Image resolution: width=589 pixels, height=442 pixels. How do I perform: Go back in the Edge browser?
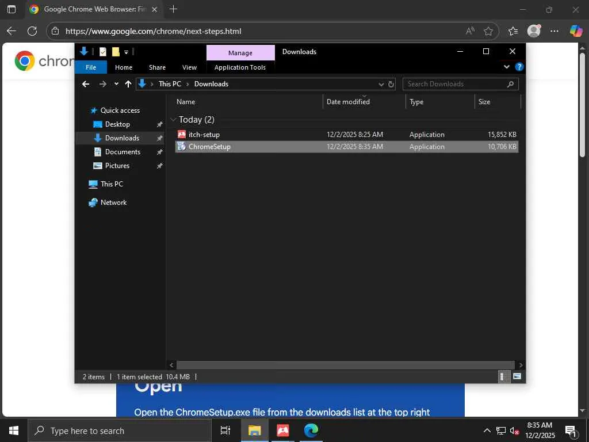coord(12,31)
